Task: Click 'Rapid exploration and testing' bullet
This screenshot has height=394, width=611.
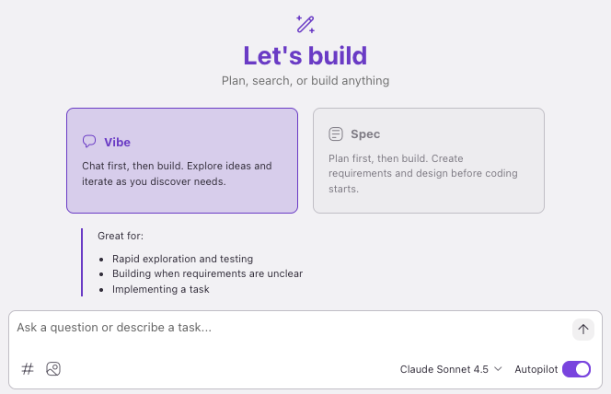Action: tap(182, 259)
